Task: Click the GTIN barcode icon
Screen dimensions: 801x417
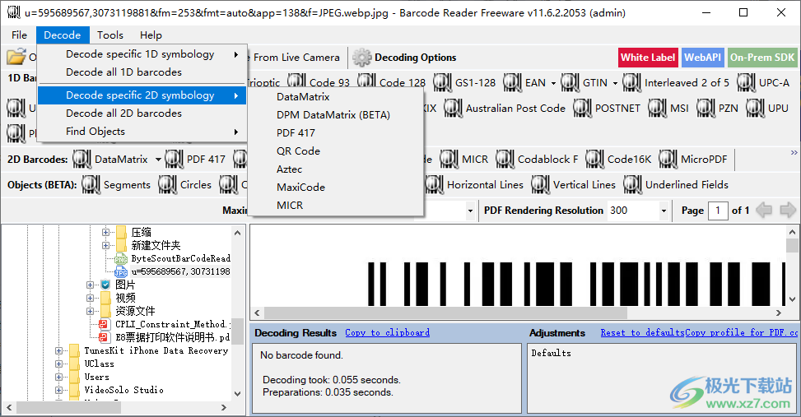Action: 570,82
